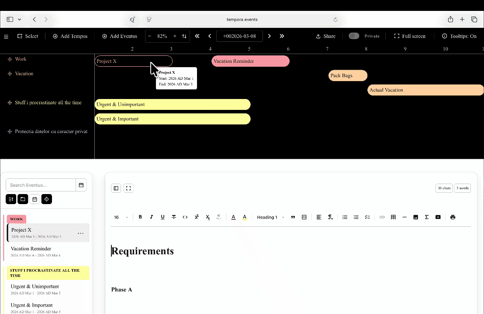
Task: Open calendar icon beside search field
Action: pyautogui.click(x=81, y=185)
